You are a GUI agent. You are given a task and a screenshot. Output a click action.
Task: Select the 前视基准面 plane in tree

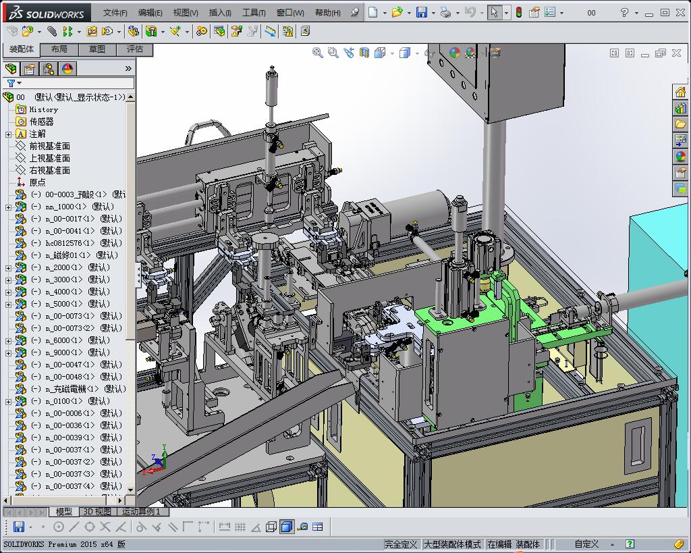click(49, 146)
